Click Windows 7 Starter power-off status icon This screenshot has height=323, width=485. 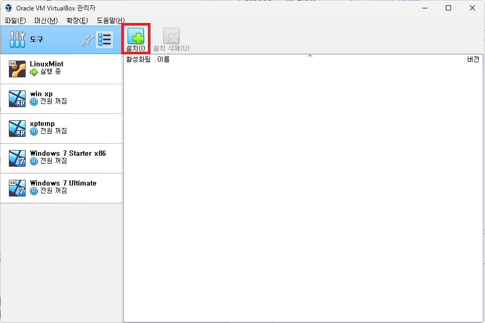pyautogui.click(x=34, y=161)
